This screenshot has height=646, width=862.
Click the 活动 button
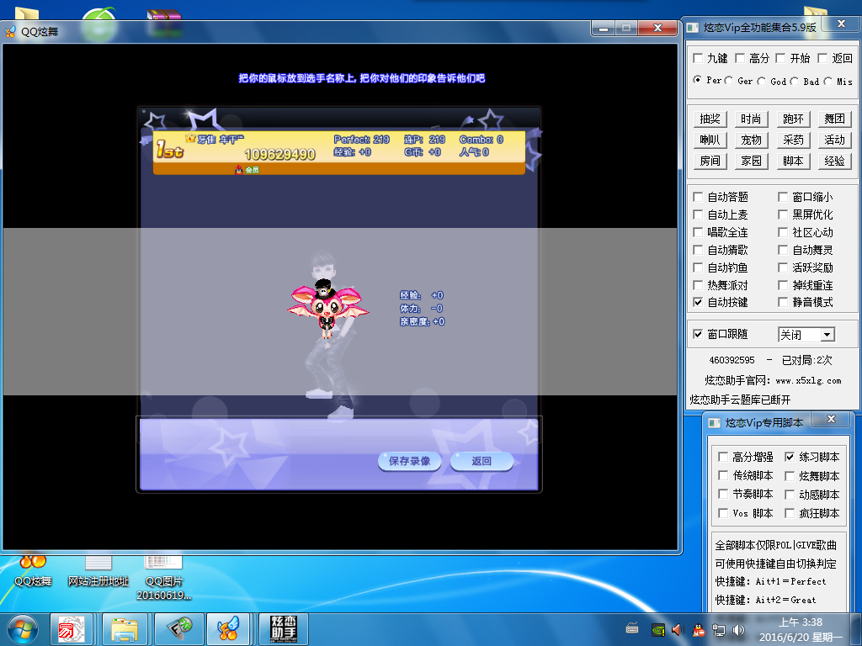834,140
